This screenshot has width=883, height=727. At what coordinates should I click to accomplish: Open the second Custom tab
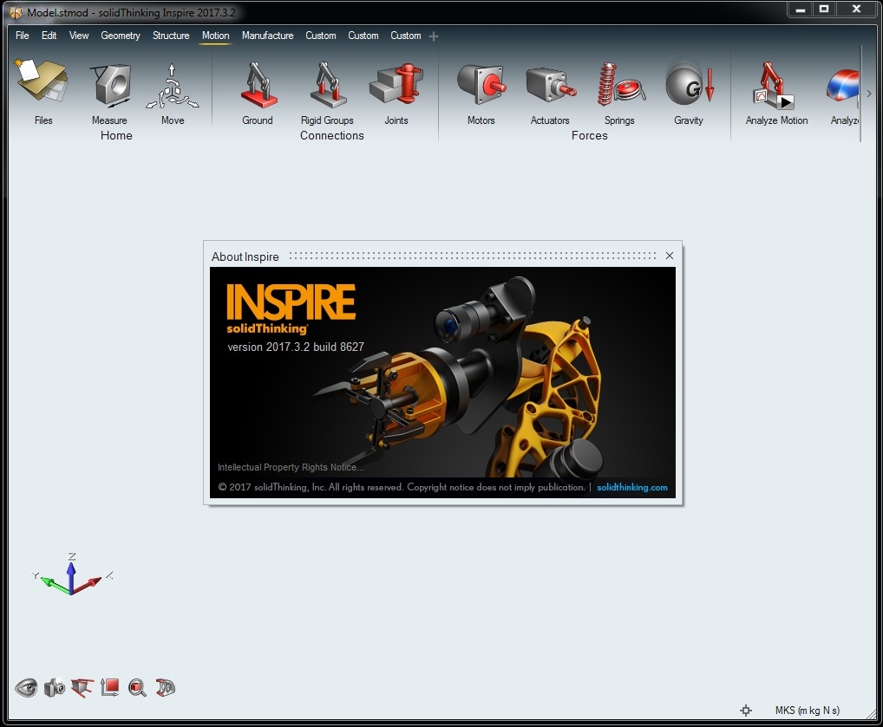pyautogui.click(x=363, y=36)
